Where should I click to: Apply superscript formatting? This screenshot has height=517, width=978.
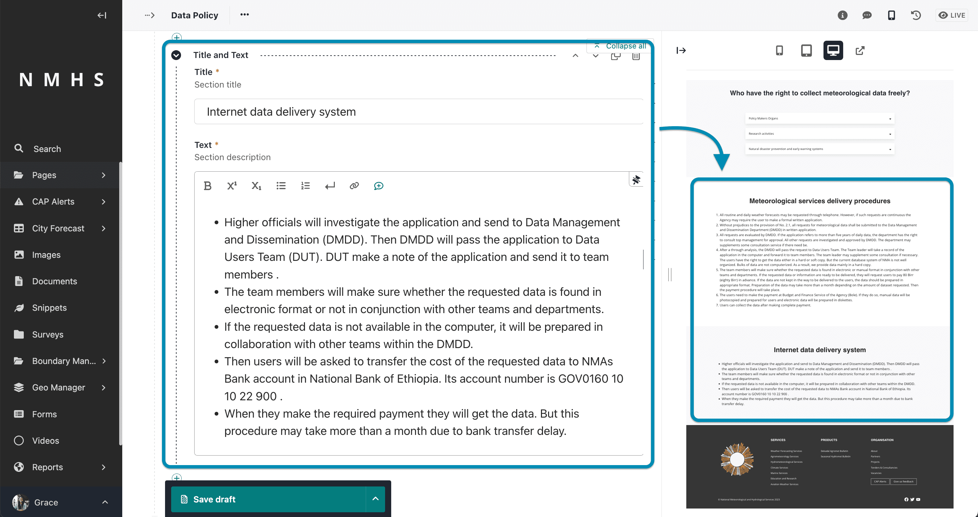point(232,186)
